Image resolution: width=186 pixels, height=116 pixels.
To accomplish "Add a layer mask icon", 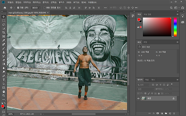I will click(158, 113).
